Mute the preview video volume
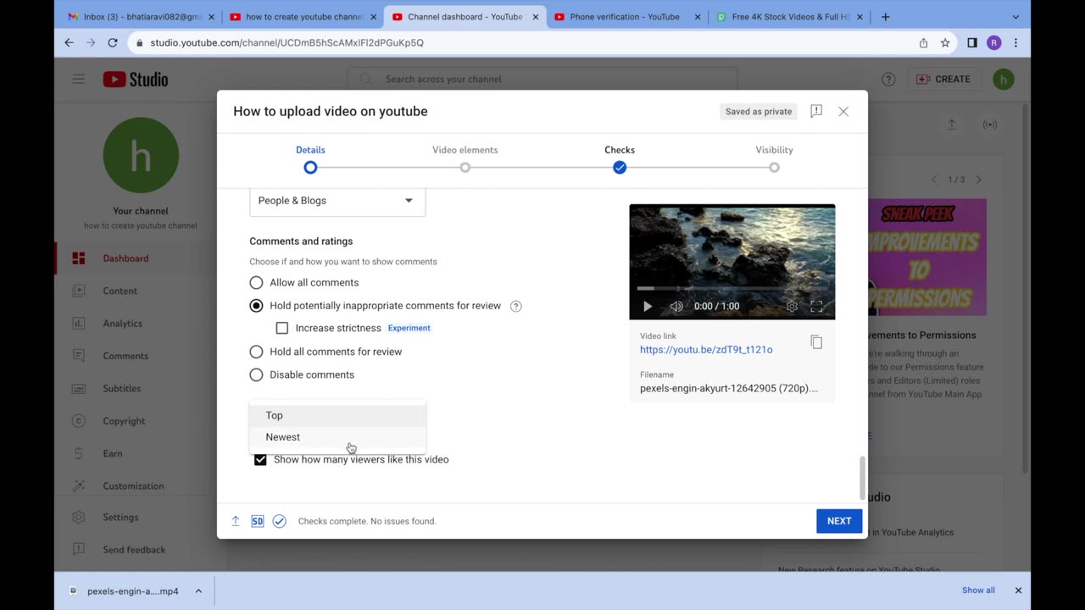The width and height of the screenshot is (1085, 610). click(676, 306)
